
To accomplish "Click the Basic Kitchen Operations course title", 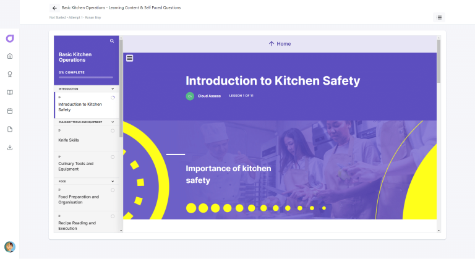I will [75, 57].
